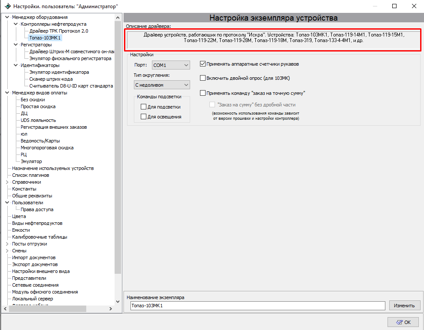
Task: Click the "Изменить" button
Action: (405, 306)
